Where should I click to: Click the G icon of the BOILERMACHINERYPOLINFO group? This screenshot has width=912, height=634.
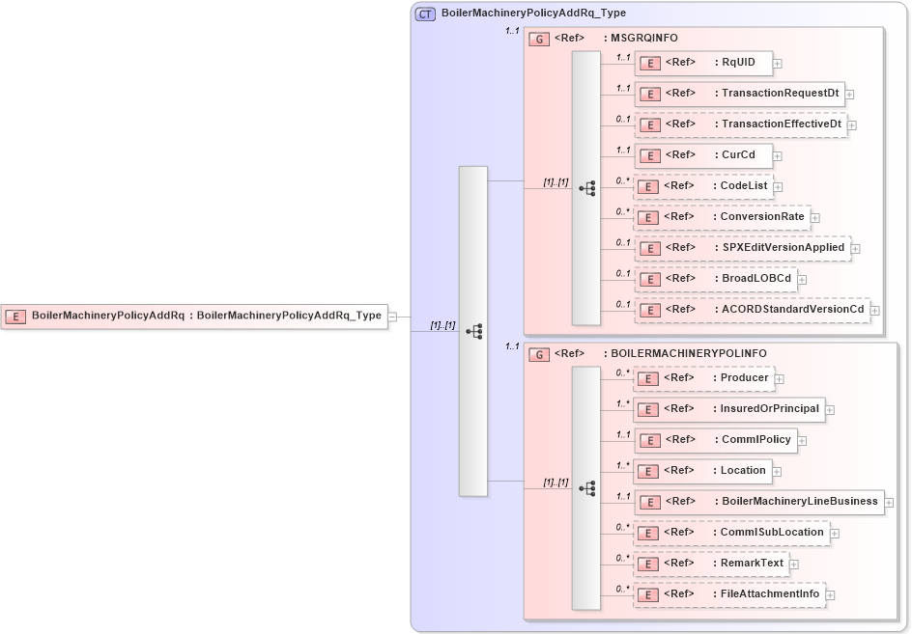point(538,353)
